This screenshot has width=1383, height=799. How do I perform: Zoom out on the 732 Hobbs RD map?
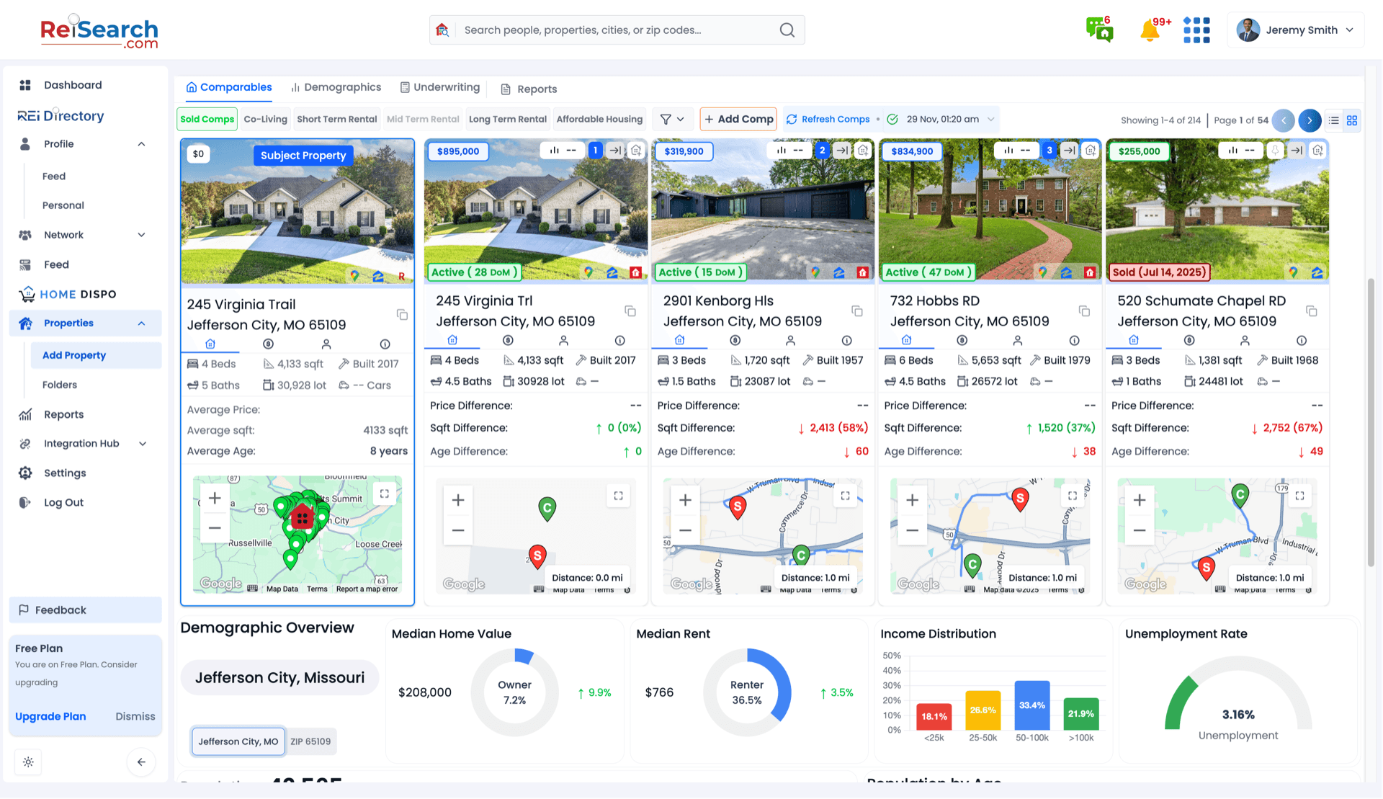point(912,531)
